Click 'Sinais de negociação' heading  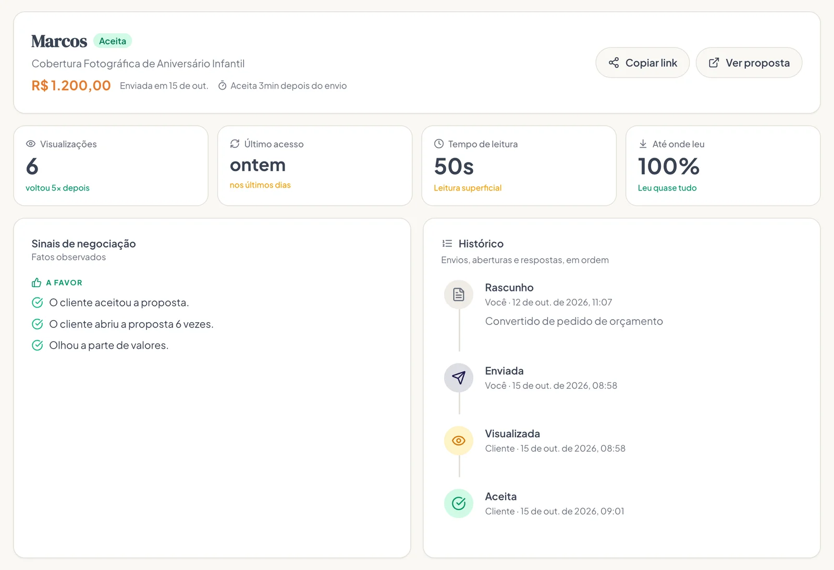83,244
